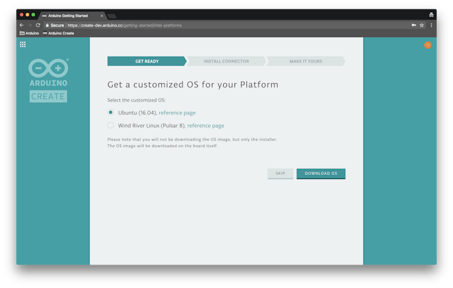453x288 pixels.
Task: Open the Chrome three-dot menu
Action: coord(431,25)
